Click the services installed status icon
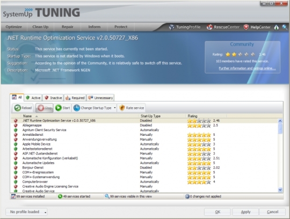The width and height of the screenshot is (290, 219). (13, 196)
